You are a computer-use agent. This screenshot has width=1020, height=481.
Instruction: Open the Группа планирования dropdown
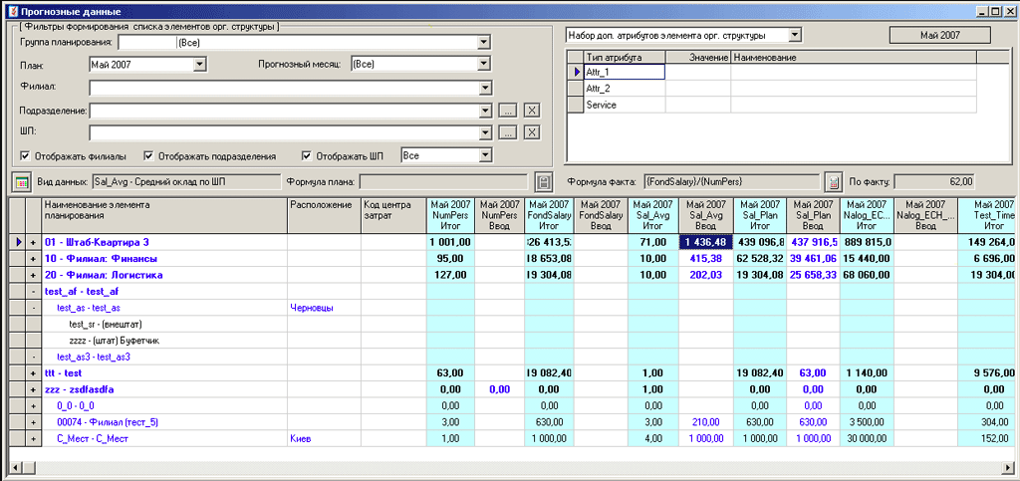(485, 42)
